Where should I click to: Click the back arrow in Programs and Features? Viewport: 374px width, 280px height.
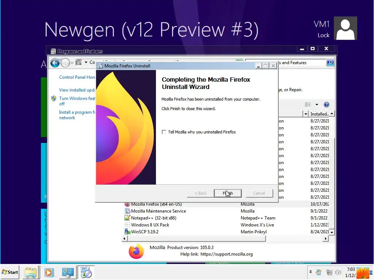pyautogui.click(x=55, y=63)
